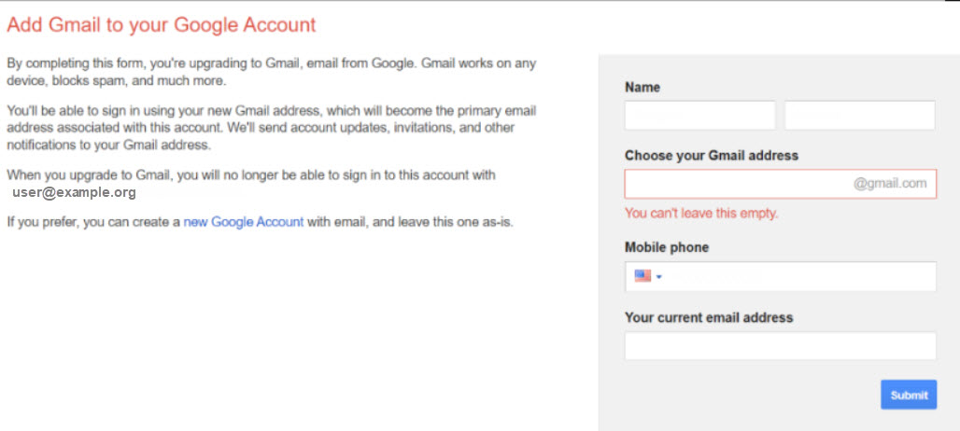
Task: Click the blue Submit button
Action: [909, 395]
